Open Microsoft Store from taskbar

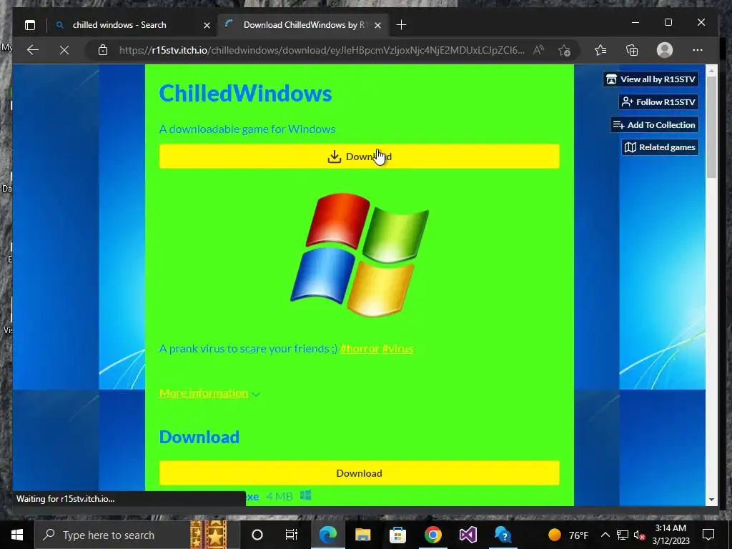point(397,535)
